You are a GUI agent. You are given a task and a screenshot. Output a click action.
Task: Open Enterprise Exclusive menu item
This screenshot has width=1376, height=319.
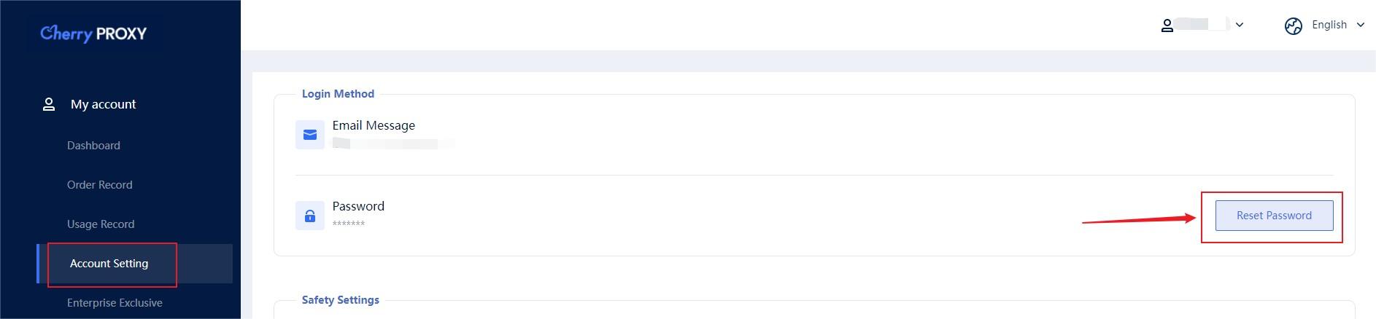click(x=115, y=303)
